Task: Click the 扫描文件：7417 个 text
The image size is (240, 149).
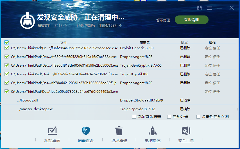Action: click(x=52, y=26)
